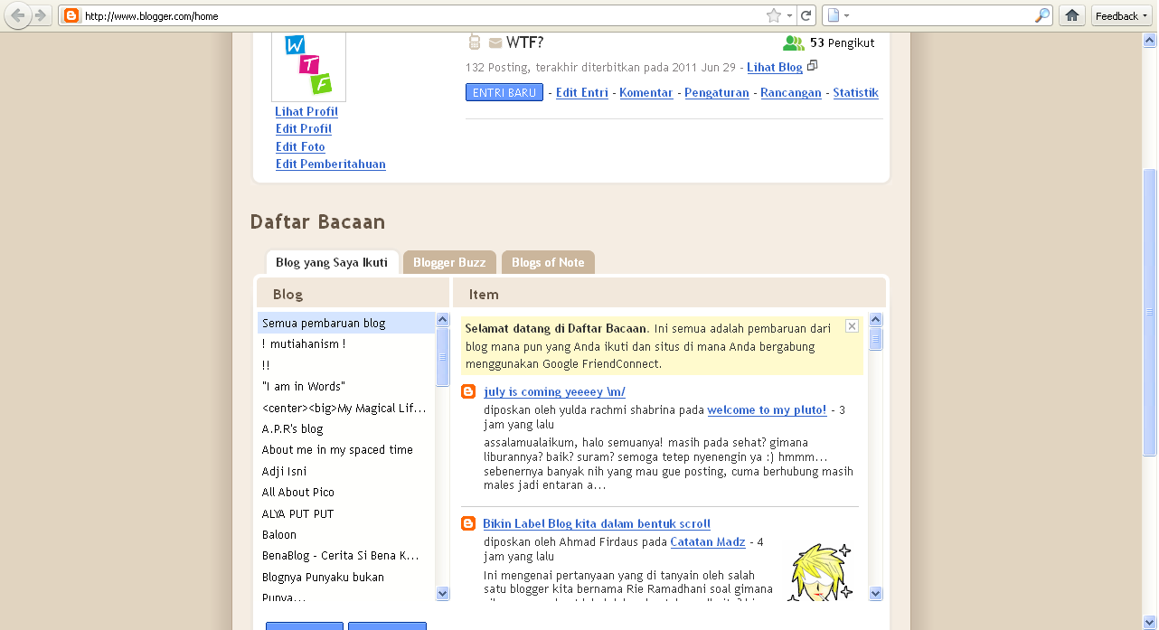Go to browser Home icon
The height and width of the screenshot is (630, 1159).
(x=1072, y=15)
